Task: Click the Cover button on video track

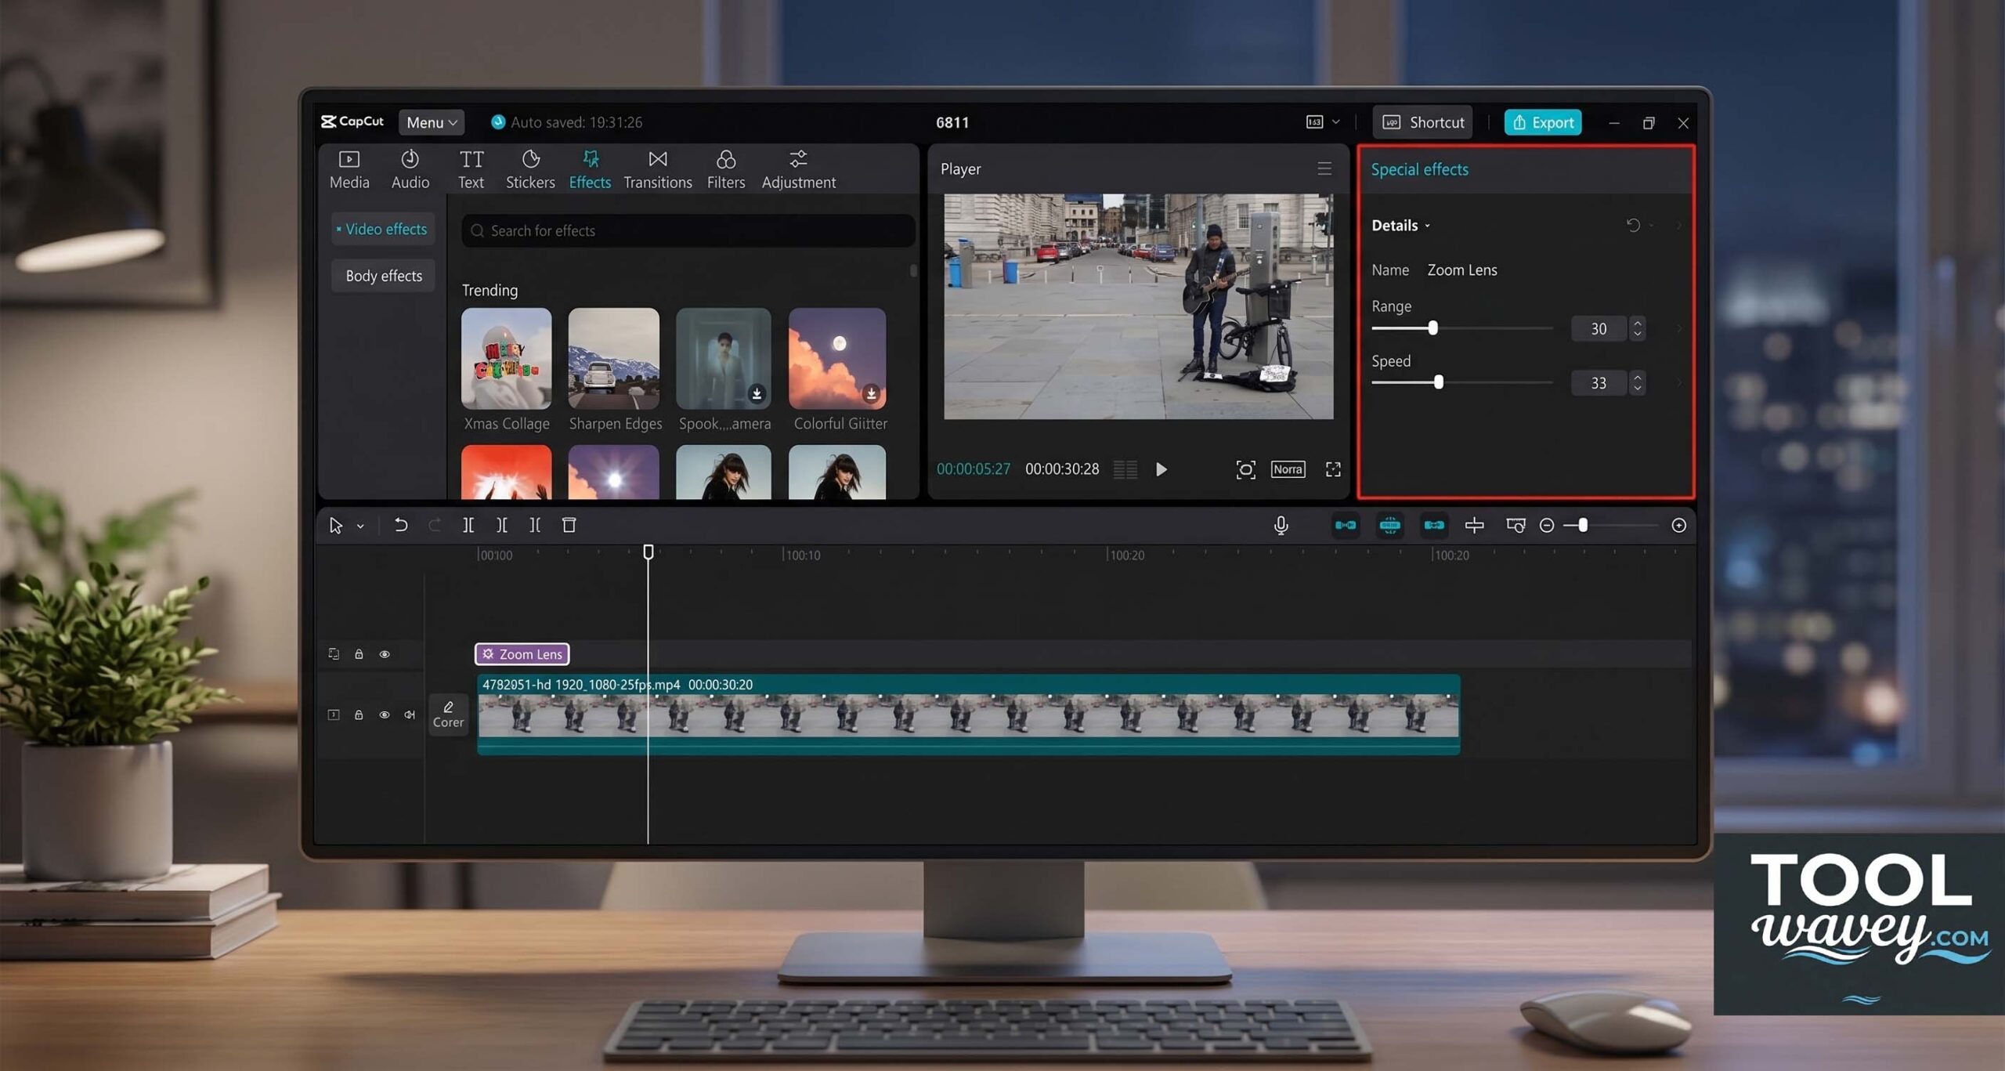Action: coord(448,715)
